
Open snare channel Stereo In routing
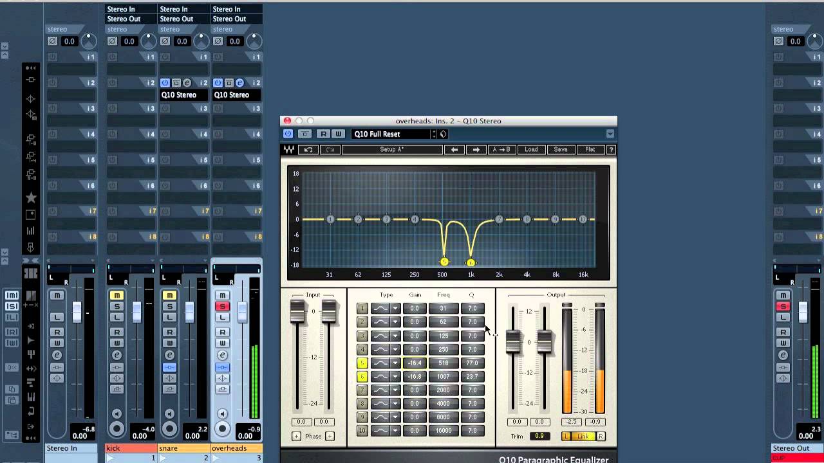pyautogui.click(x=184, y=9)
